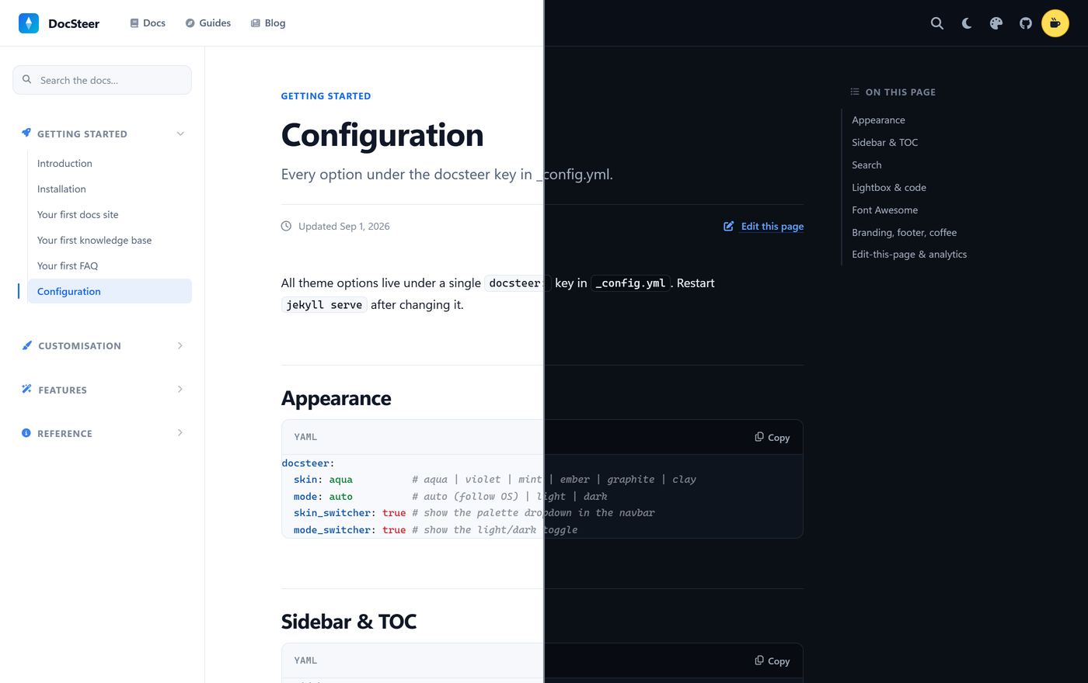The width and height of the screenshot is (1088, 683).
Task: Click the Appearance section heading
Action: pyautogui.click(x=336, y=398)
